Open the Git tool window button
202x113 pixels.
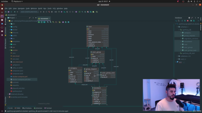click(10, 108)
